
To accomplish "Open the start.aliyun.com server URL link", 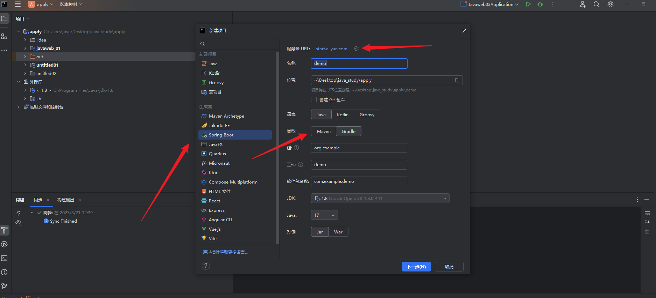I will pos(332,49).
